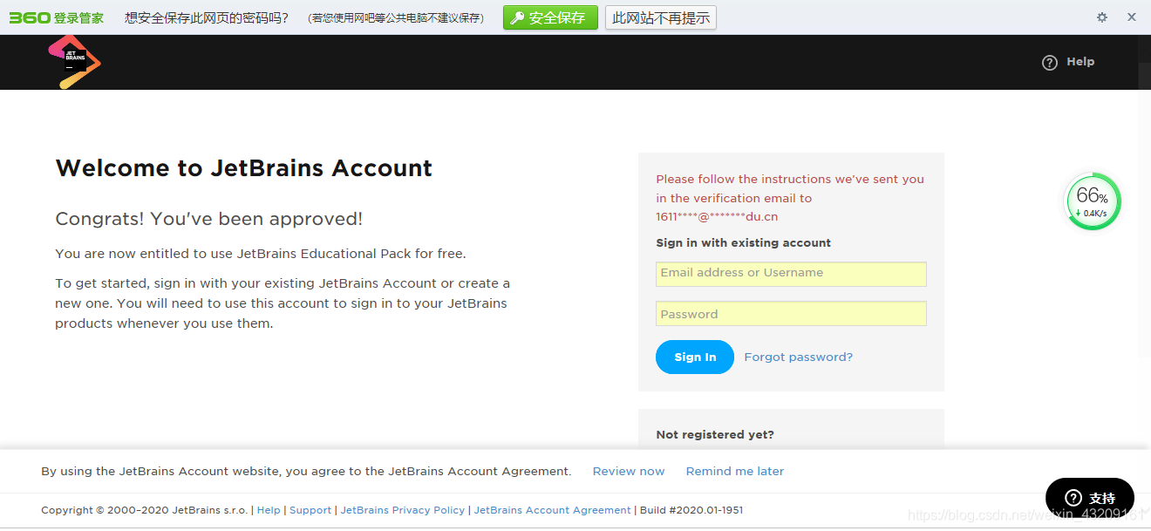Click the green 安全保存 button
1151x531 pixels.
tap(550, 17)
